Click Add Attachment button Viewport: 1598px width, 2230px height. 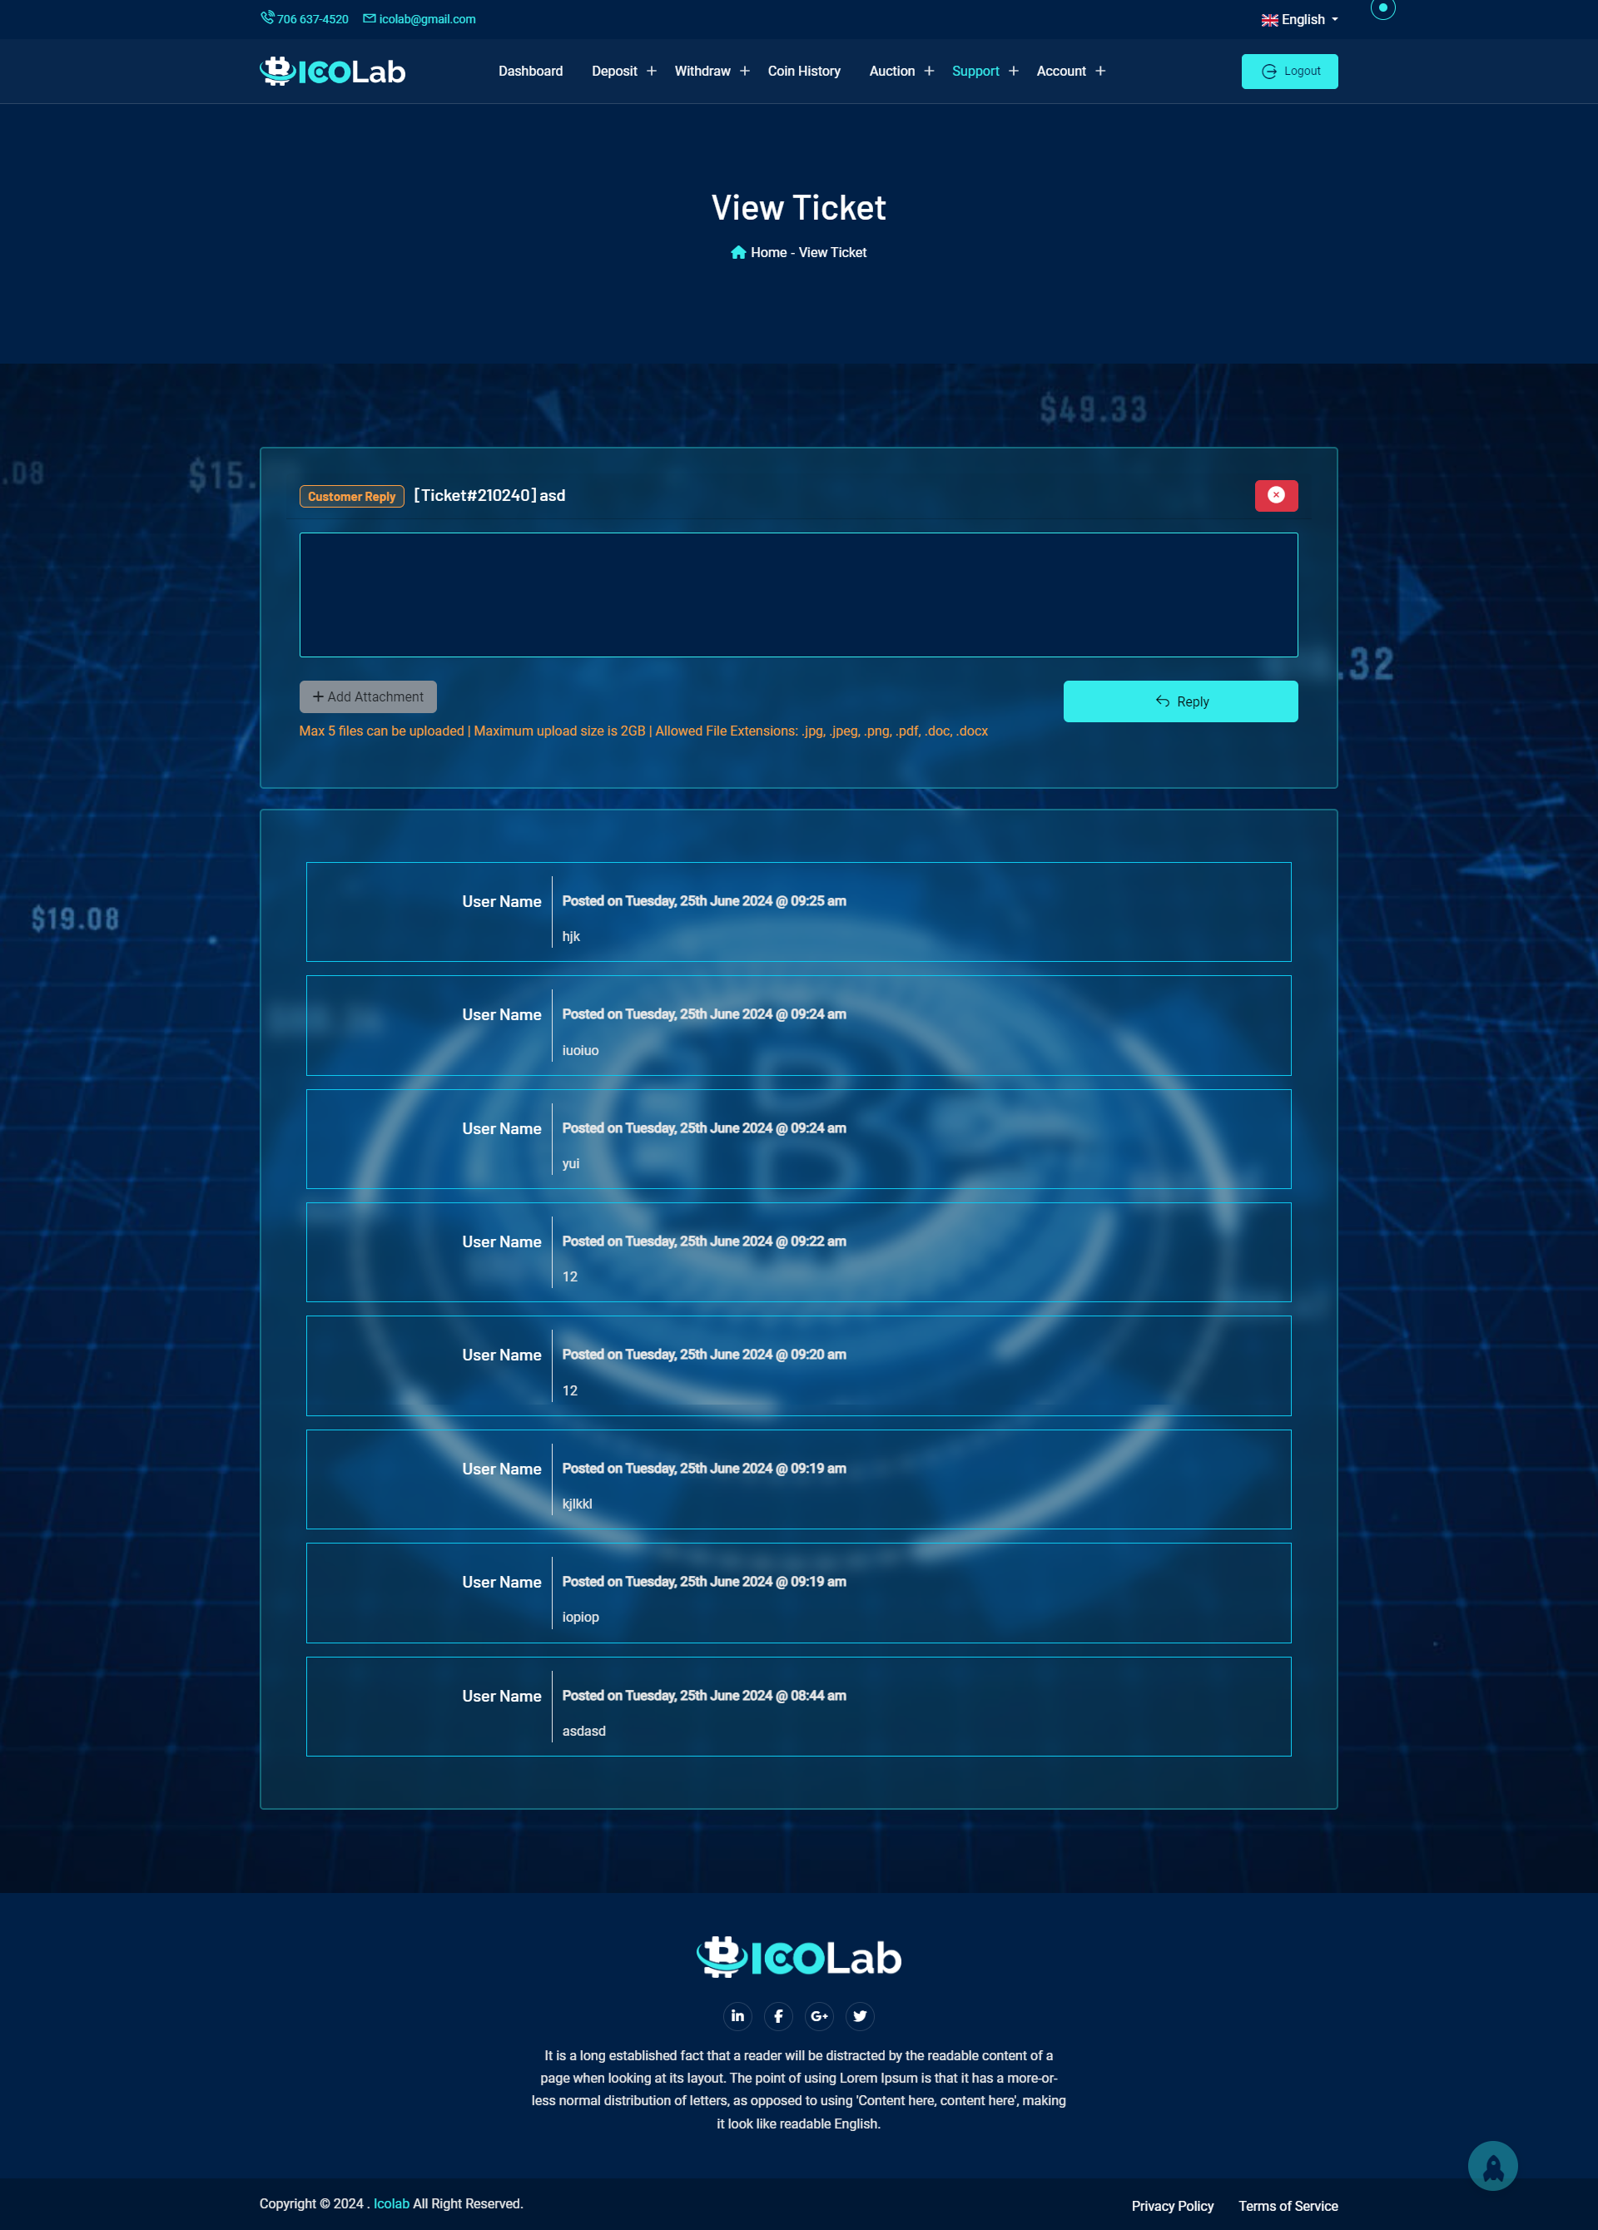coord(368,696)
